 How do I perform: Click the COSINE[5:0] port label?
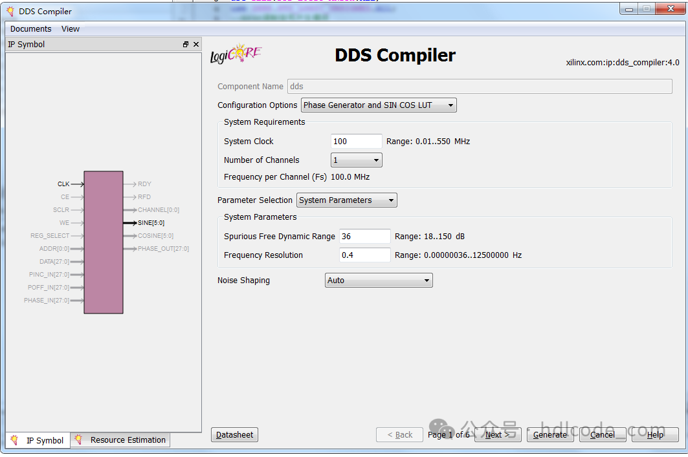[156, 236]
